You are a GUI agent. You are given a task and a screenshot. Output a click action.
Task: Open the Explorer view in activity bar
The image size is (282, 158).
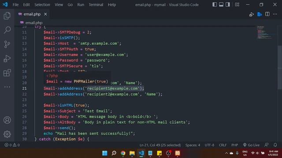(x=7, y=16)
